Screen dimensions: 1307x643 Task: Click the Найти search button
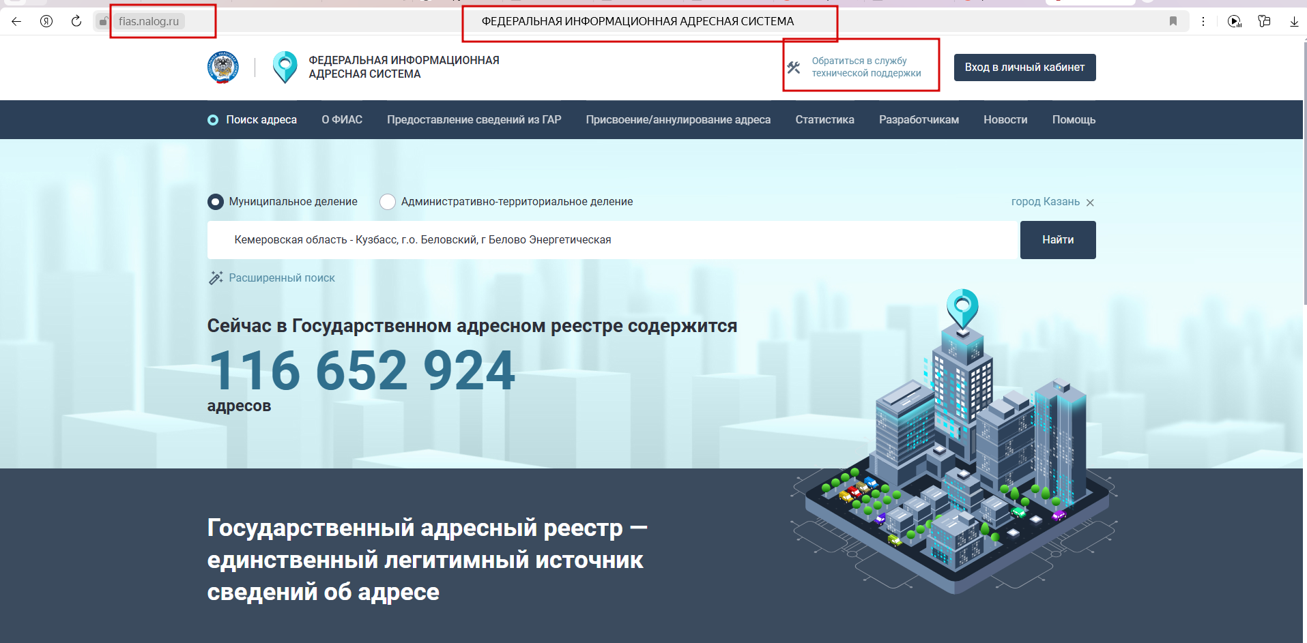pos(1058,240)
